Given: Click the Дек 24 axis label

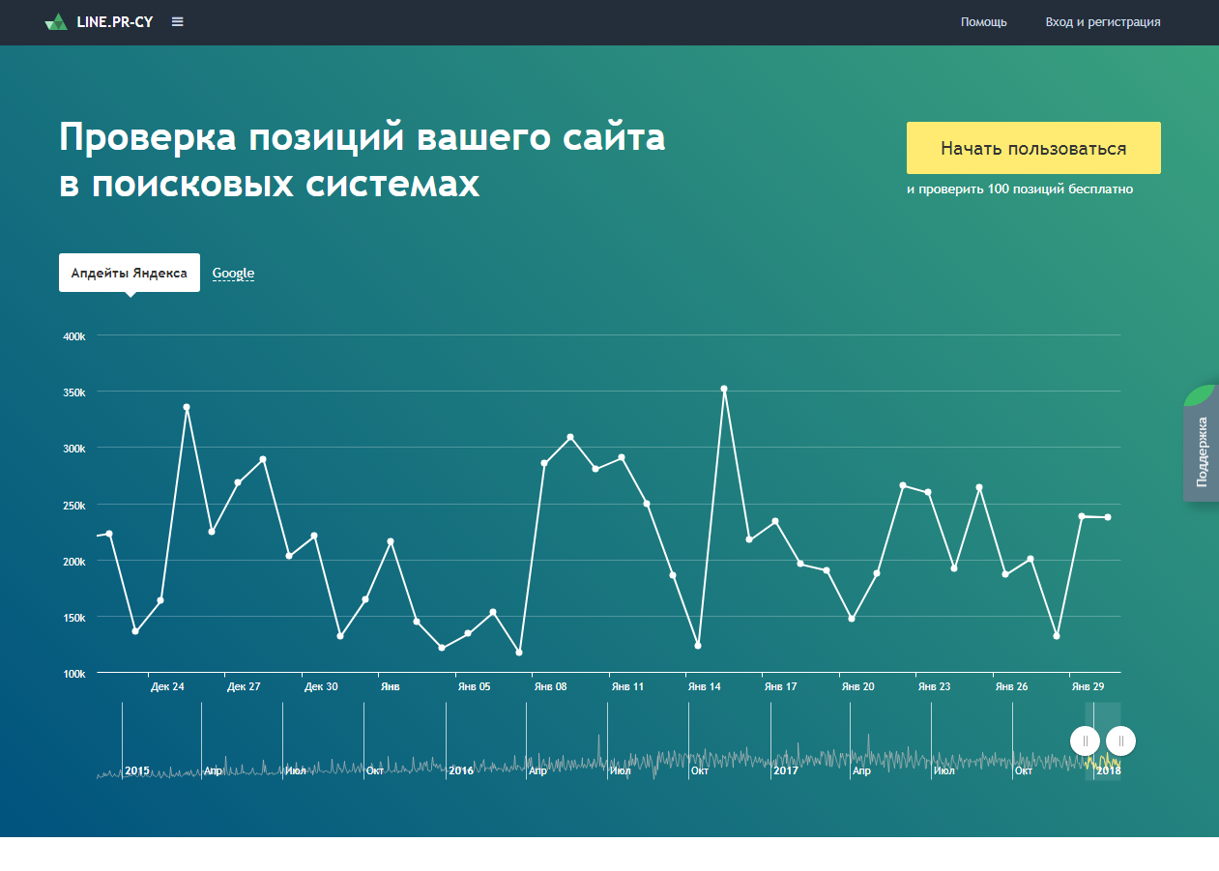Looking at the screenshot, I should [x=167, y=687].
